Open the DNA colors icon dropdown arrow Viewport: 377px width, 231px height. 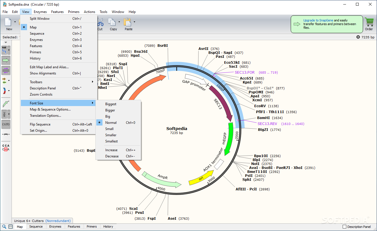(9, 91)
